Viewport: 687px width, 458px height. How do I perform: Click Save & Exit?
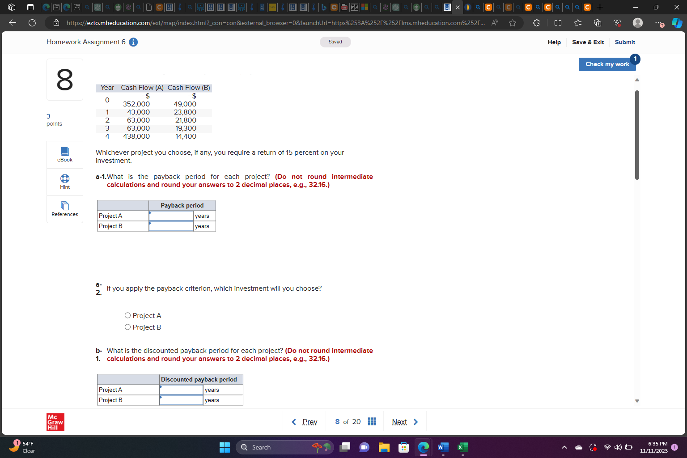(x=588, y=42)
